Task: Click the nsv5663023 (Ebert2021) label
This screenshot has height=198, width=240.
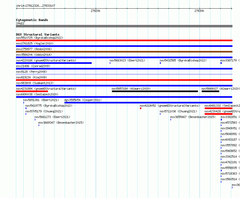Action: (x=127, y=60)
